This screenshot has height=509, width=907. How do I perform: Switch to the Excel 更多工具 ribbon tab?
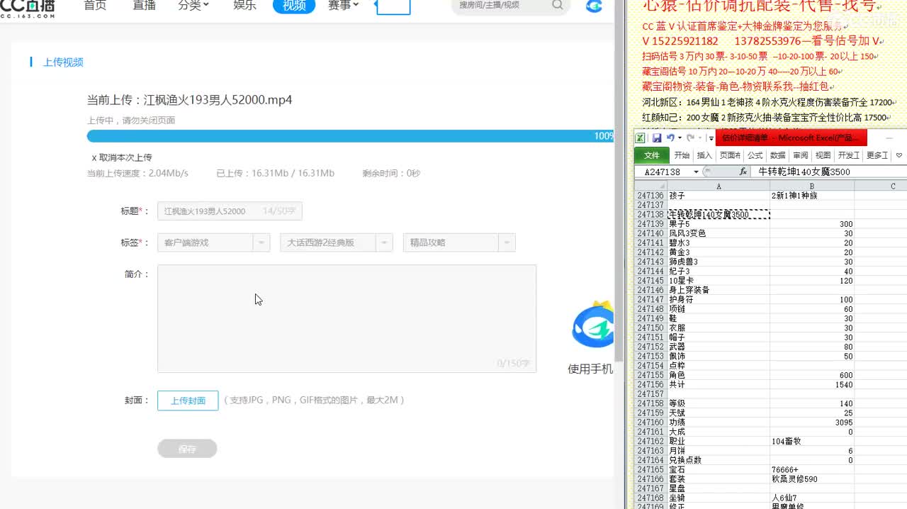[877, 155]
